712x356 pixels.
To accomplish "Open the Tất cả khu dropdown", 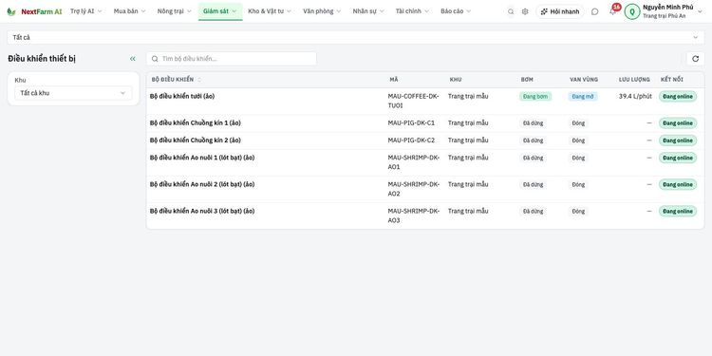I will 73,93.
